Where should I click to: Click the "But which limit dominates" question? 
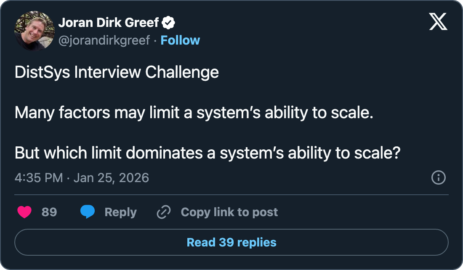207,153
